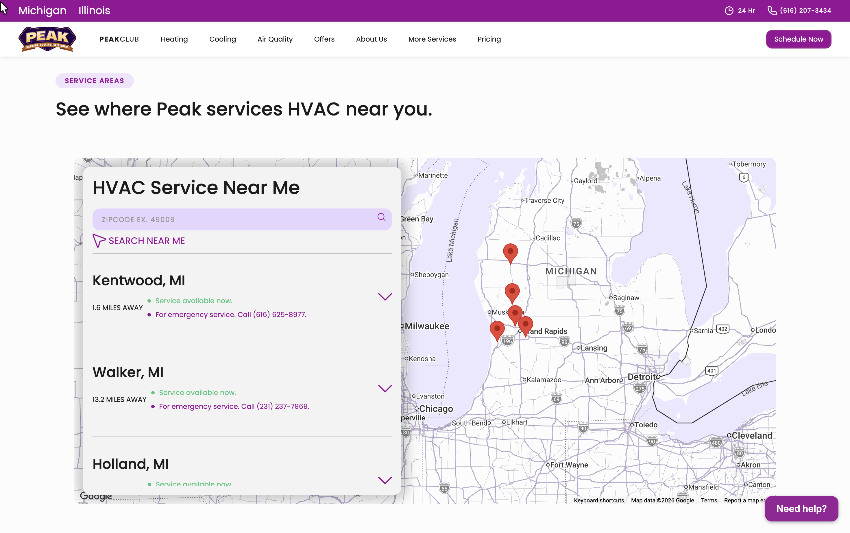Click the SEARCH NEAR ME link

click(x=147, y=241)
